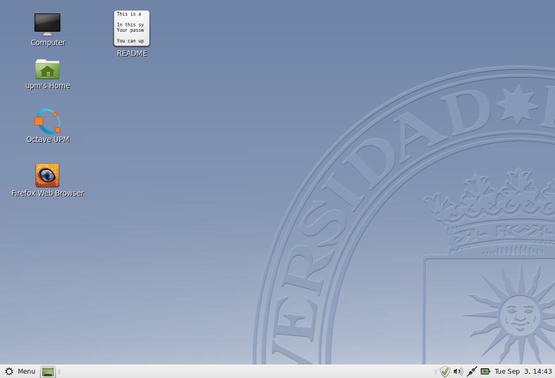Click the Octave UPM launcher icon
Screen dimensions: 555x378
47,122
